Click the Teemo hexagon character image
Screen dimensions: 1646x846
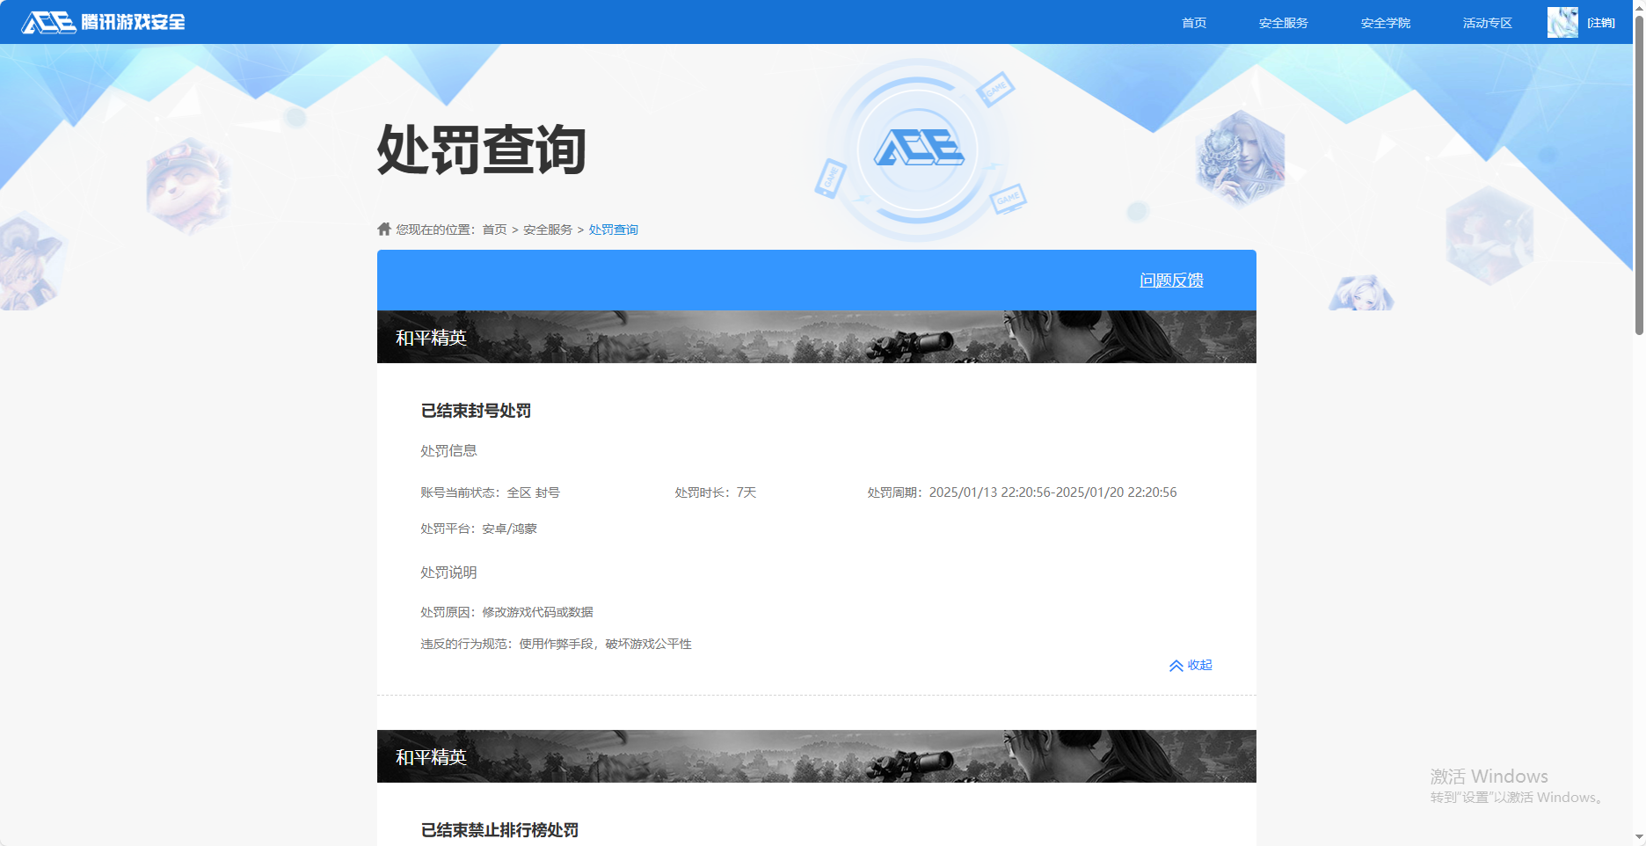187,183
